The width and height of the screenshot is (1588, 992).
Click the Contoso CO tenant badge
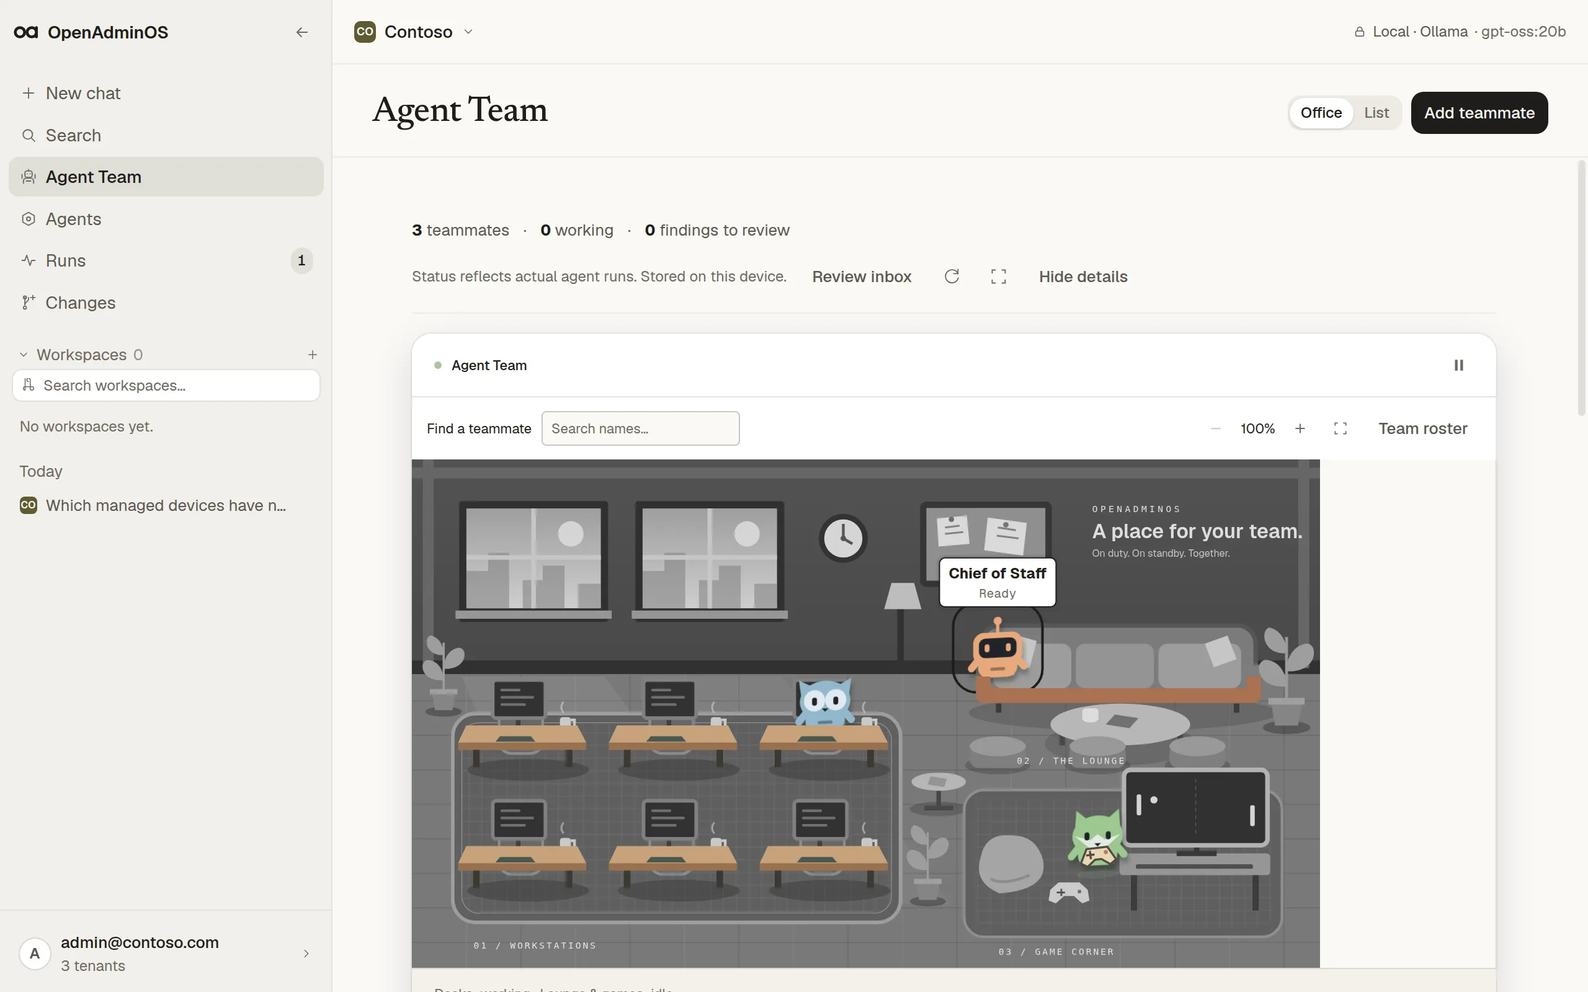click(x=365, y=32)
